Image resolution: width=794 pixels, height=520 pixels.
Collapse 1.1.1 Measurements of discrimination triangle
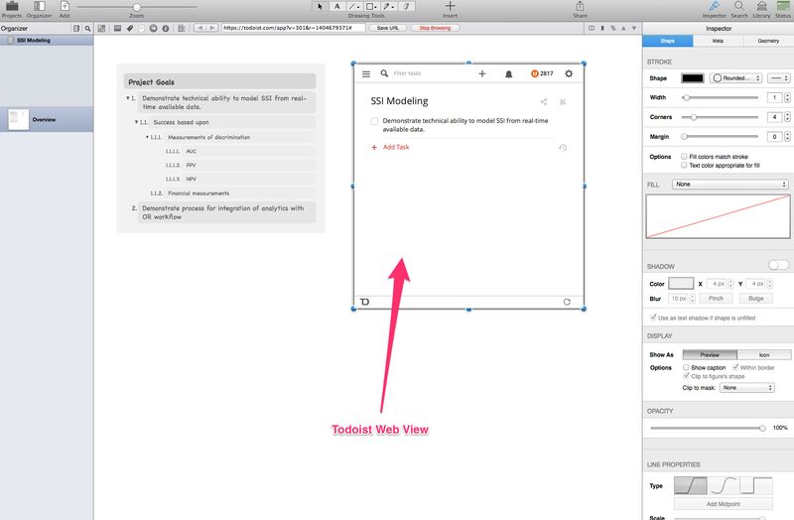click(147, 137)
